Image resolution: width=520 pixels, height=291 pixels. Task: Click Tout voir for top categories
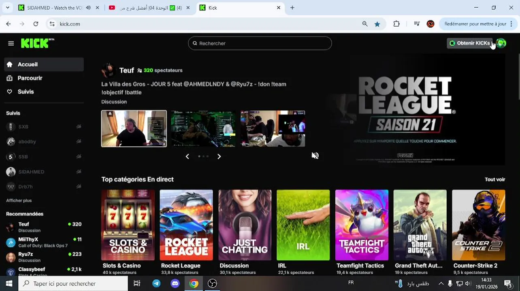(495, 179)
